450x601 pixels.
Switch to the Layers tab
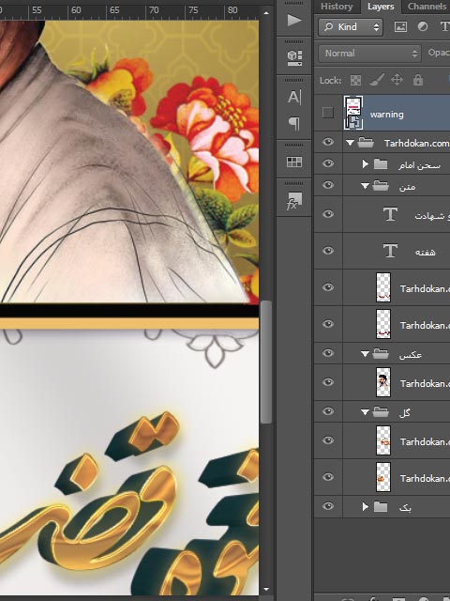click(381, 7)
